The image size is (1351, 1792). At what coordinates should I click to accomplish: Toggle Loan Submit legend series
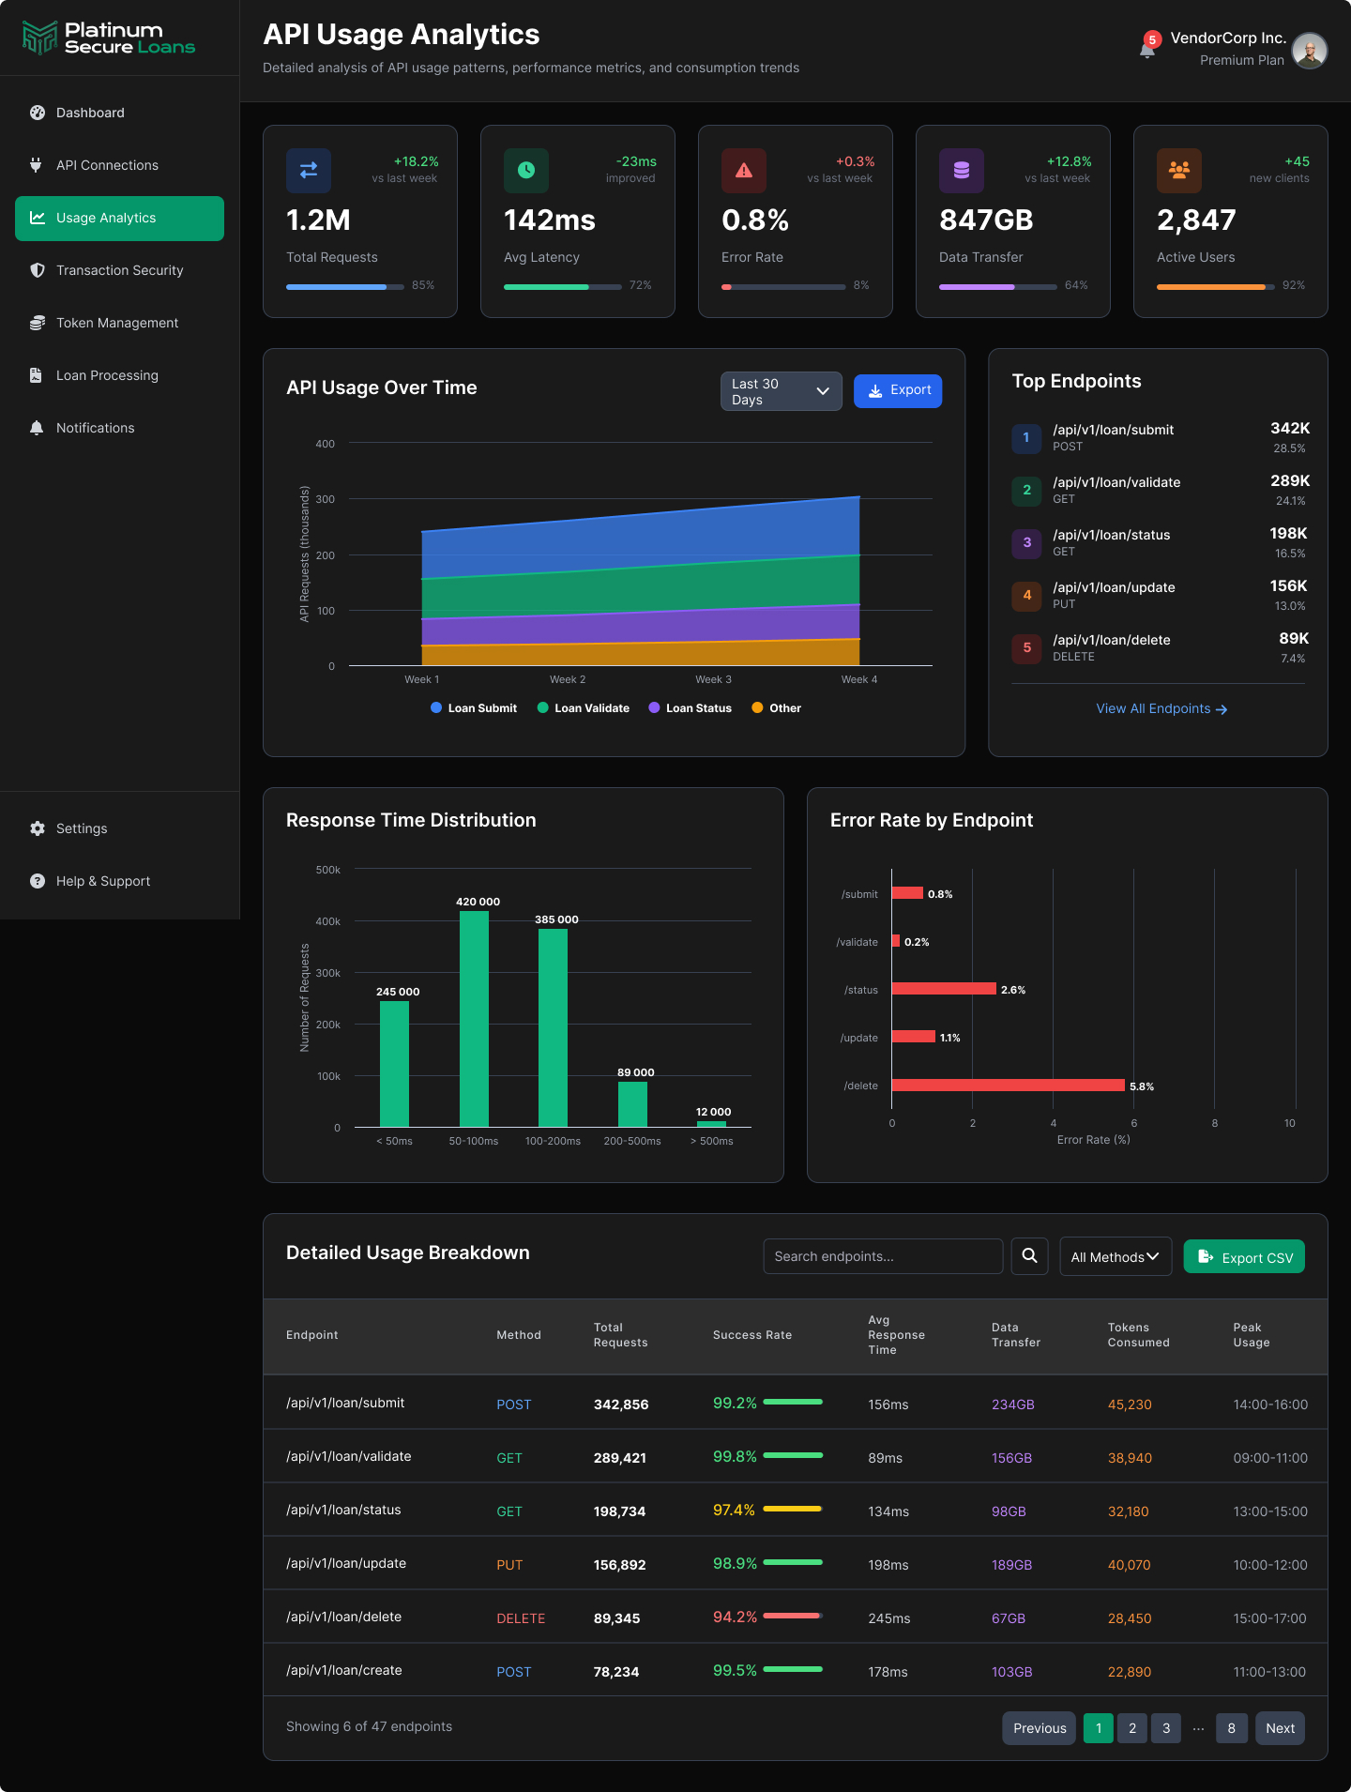pyautogui.click(x=474, y=708)
